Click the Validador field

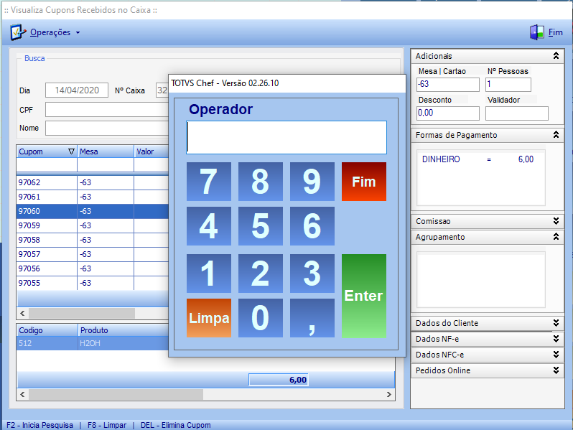point(517,113)
